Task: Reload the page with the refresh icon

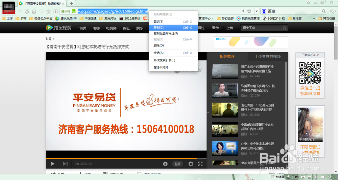Action: [27, 11]
